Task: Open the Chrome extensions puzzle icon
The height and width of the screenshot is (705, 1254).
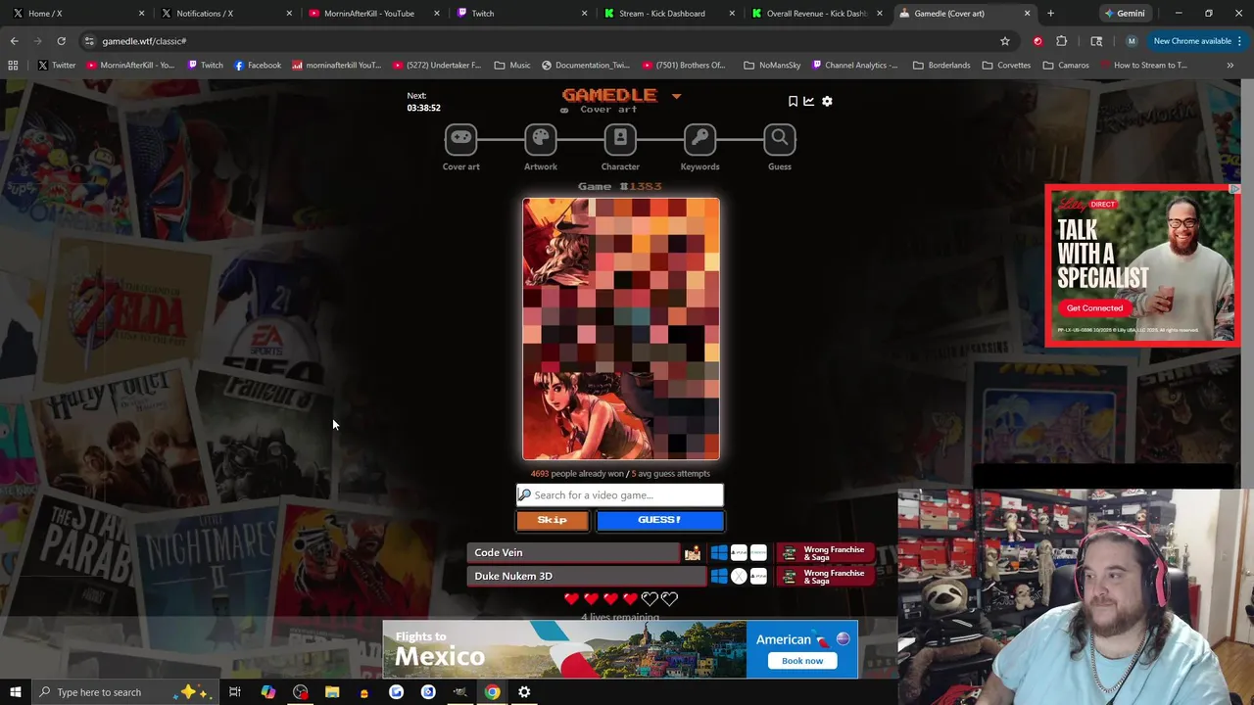Action: click(x=1061, y=41)
